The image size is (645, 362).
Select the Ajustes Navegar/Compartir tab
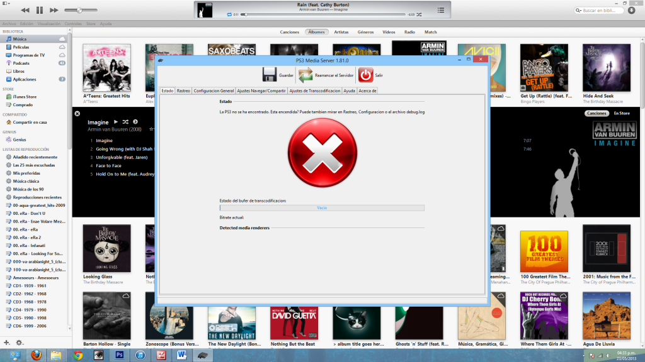(x=261, y=90)
